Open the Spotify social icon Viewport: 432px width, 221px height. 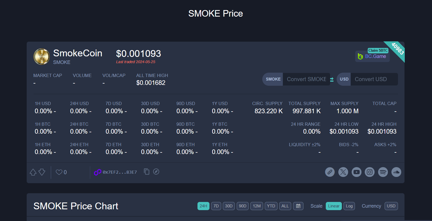pos(383,172)
